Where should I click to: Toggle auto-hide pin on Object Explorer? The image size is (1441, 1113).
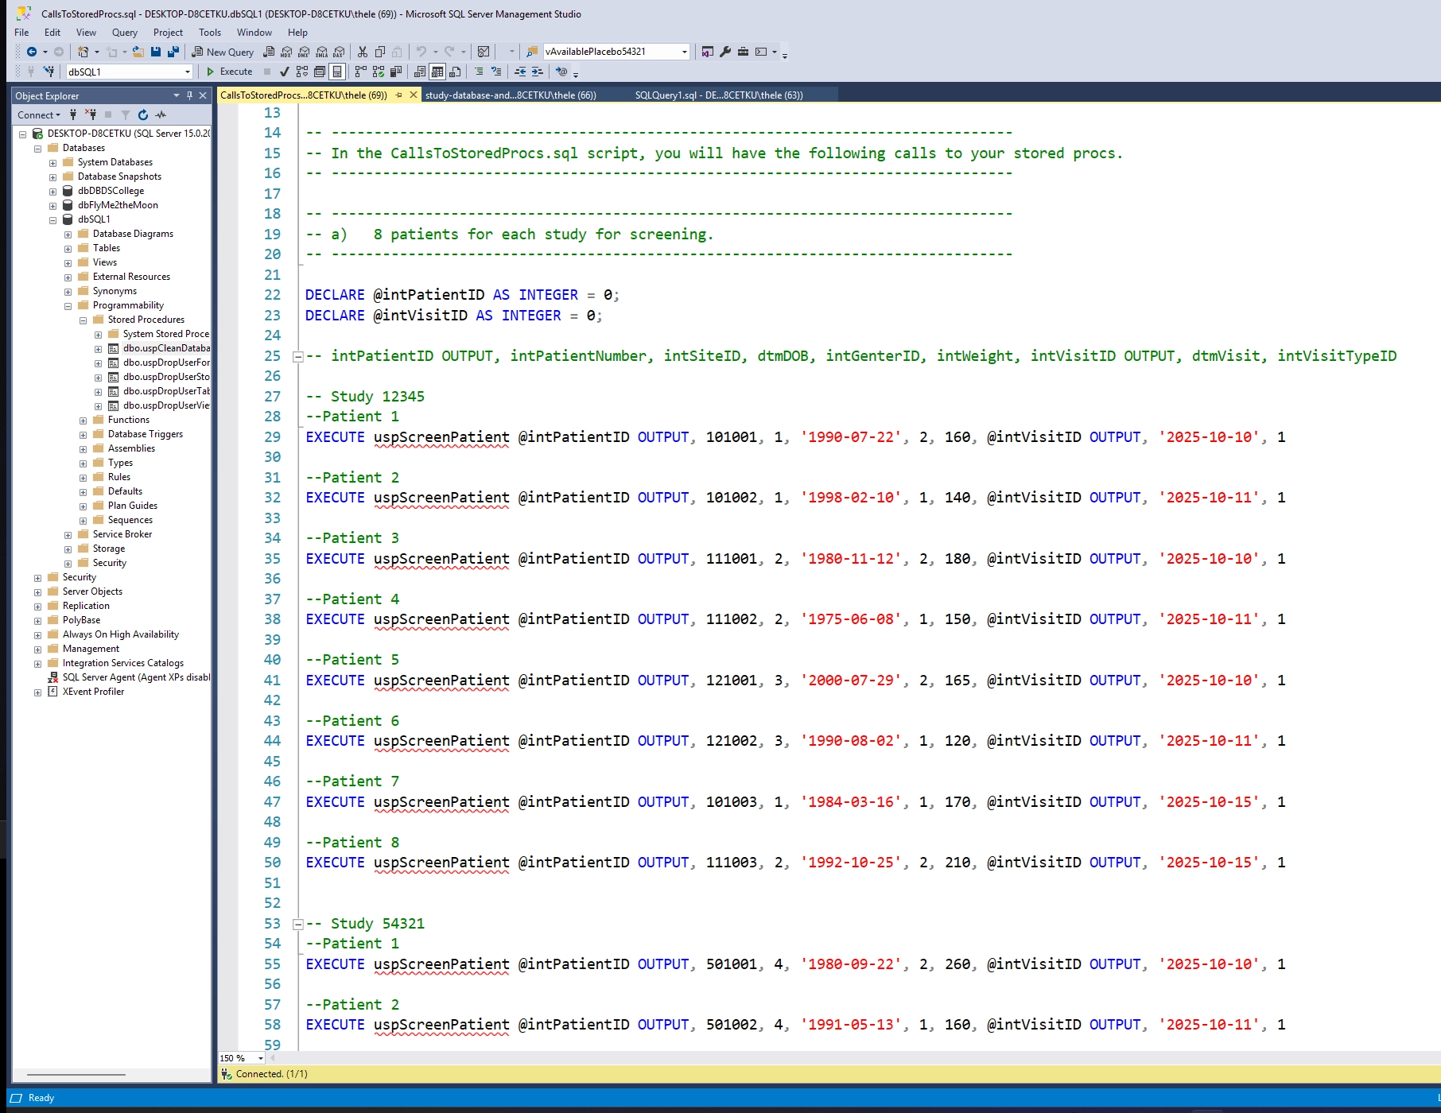pyautogui.click(x=189, y=95)
